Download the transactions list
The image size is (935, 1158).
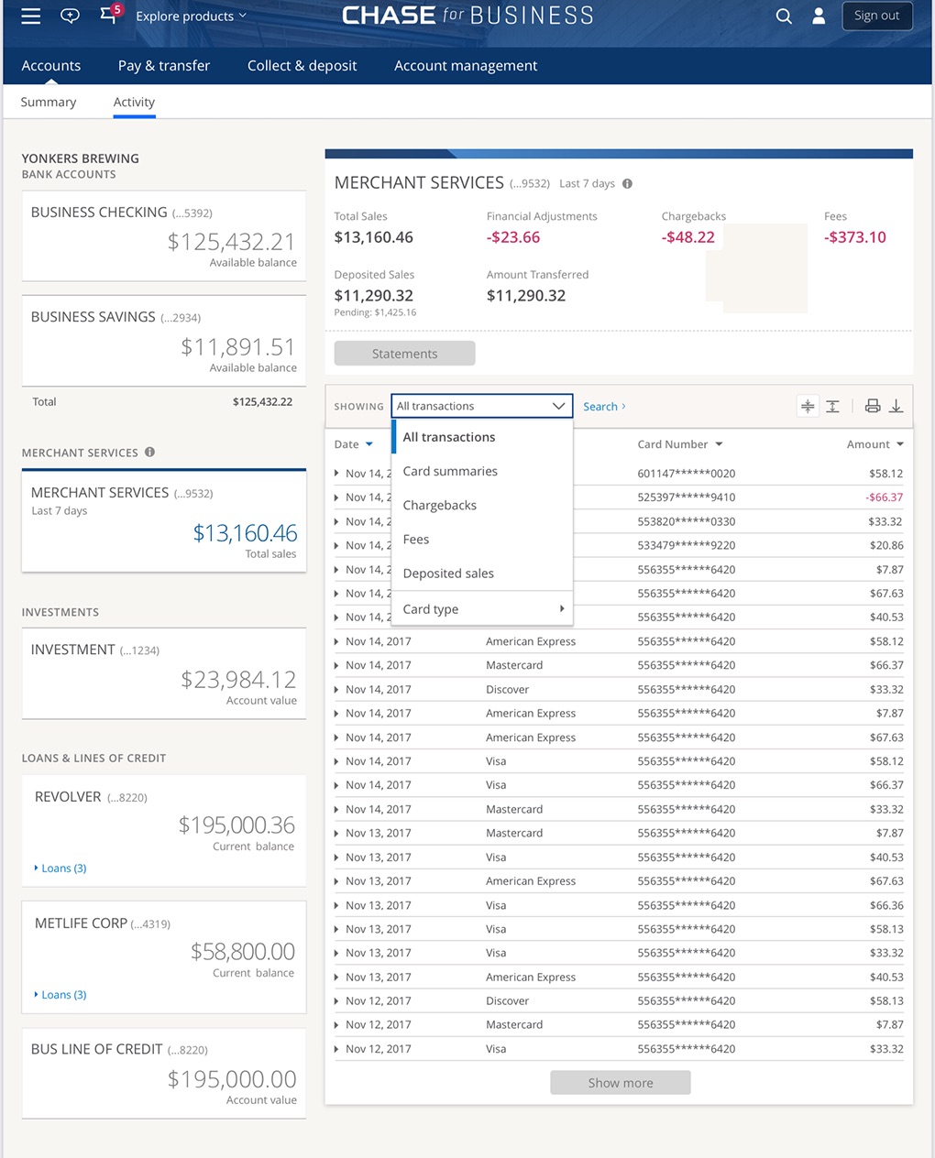896,406
